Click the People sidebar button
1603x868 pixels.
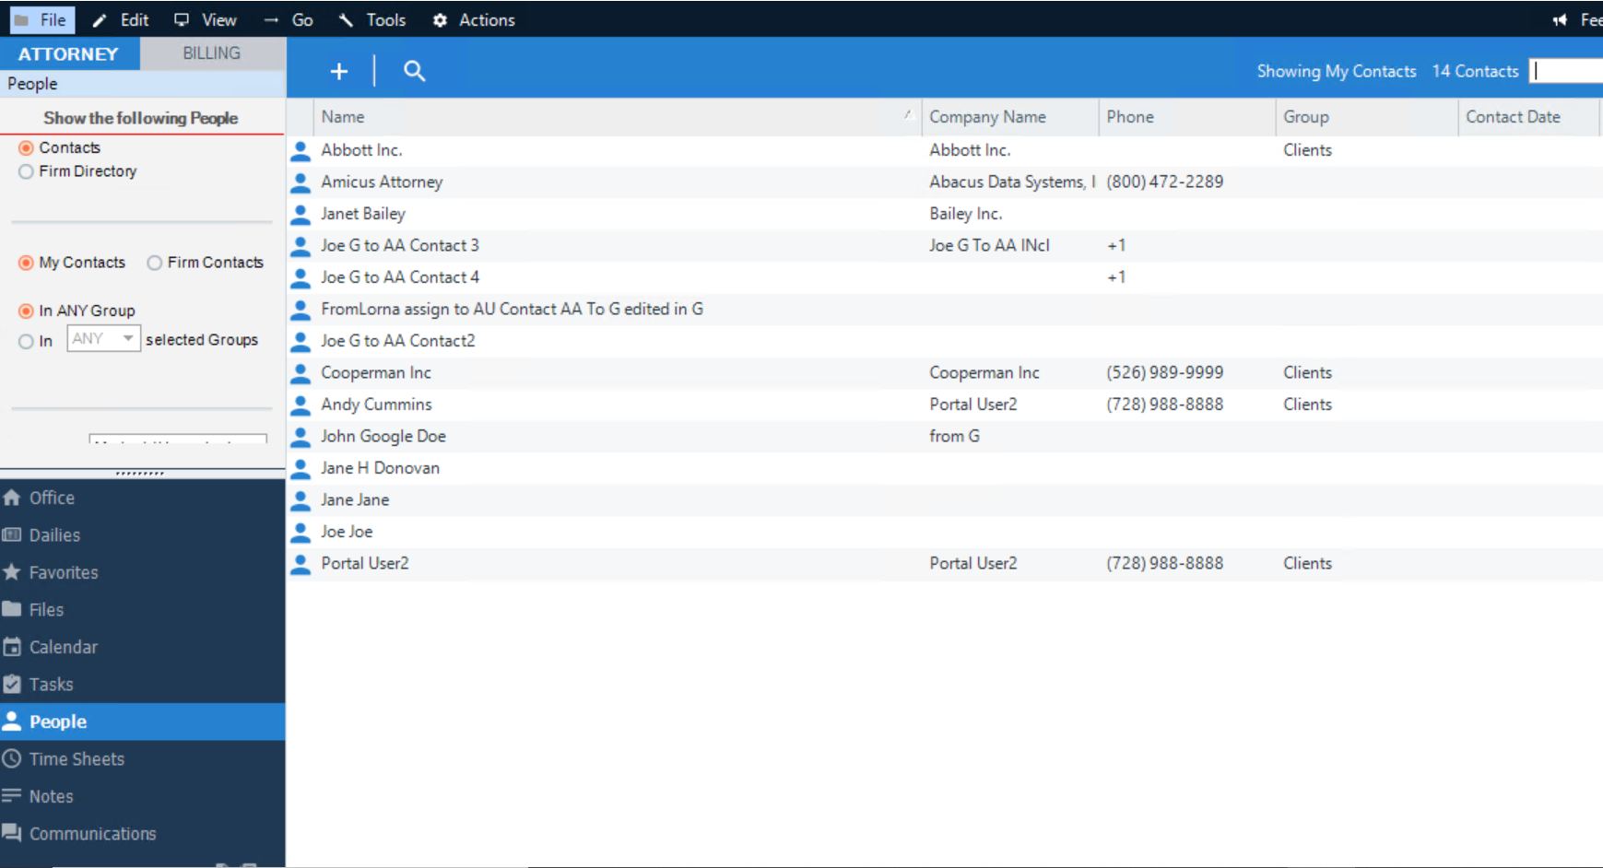tap(58, 721)
